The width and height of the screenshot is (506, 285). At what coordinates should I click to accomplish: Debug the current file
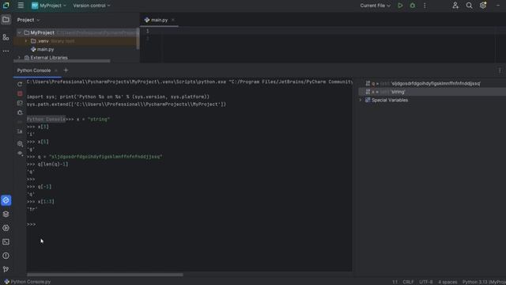tap(413, 6)
